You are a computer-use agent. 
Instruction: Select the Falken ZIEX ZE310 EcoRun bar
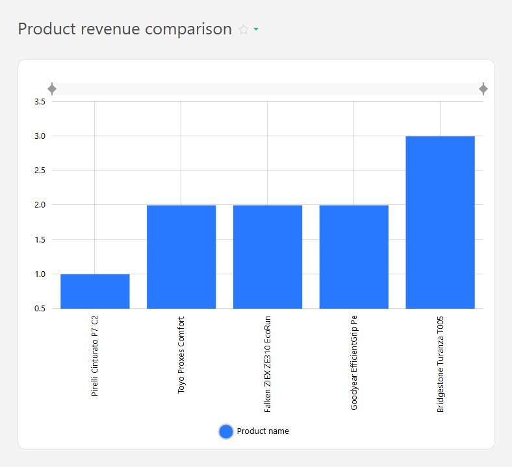click(x=268, y=257)
